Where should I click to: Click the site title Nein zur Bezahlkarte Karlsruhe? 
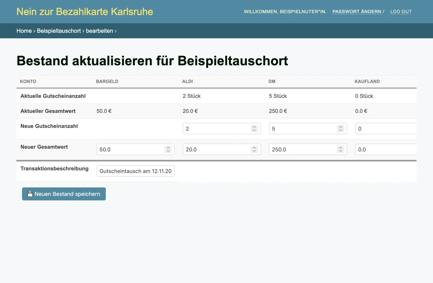coord(85,12)
